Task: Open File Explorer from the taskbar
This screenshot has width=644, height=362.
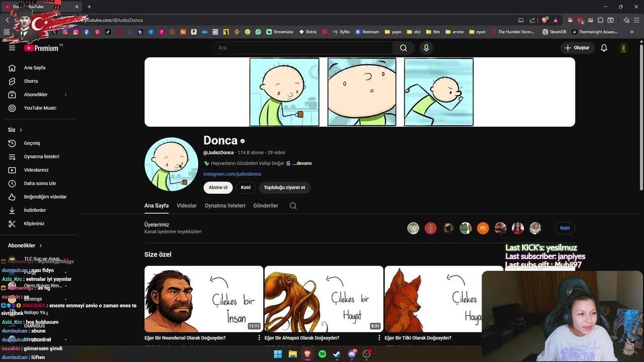Action: point(292,354)
